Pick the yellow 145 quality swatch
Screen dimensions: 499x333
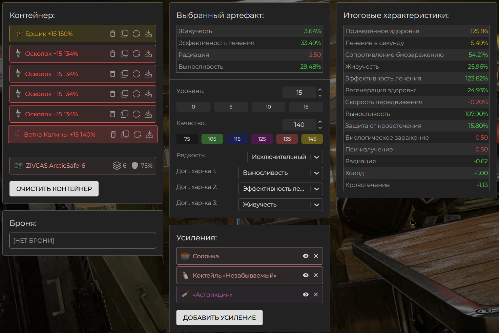(x=312, y=139)
